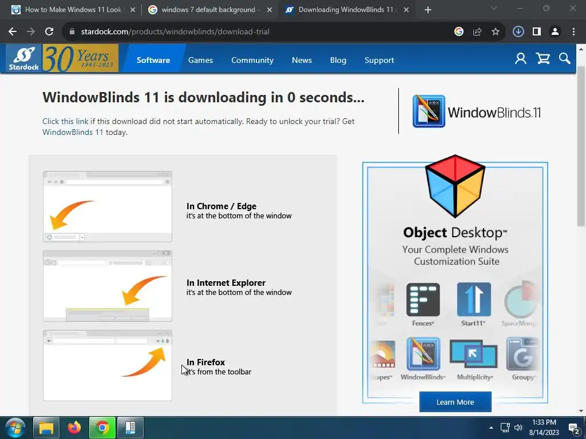Open the Blog menu item

pos(338,60)
